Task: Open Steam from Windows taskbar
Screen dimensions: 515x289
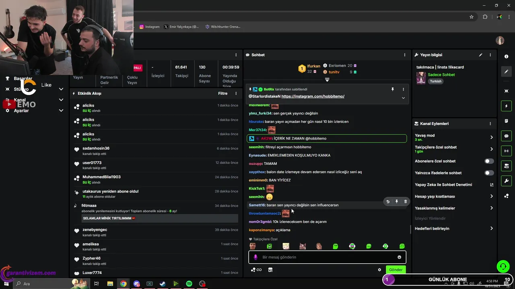Action: click(163, 284)
